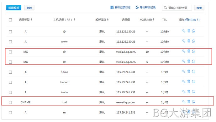Open the 何时生效？ help link
Viewport: 216px width, 122px height.
[192, 20]
